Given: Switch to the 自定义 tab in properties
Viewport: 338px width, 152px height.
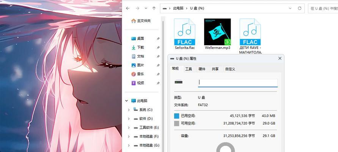Looking at the screenshot, I should (x=230, y=69).
